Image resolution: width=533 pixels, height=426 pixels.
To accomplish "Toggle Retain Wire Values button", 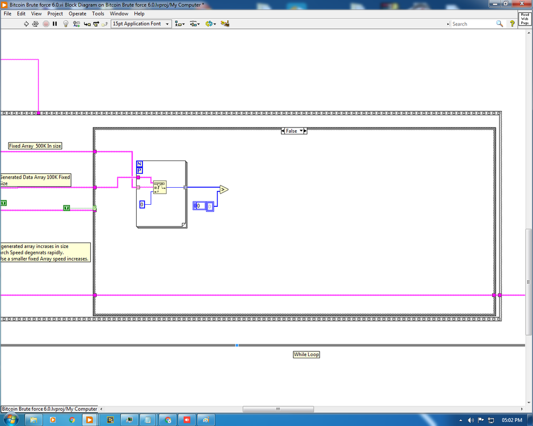I will click(76, 24).
